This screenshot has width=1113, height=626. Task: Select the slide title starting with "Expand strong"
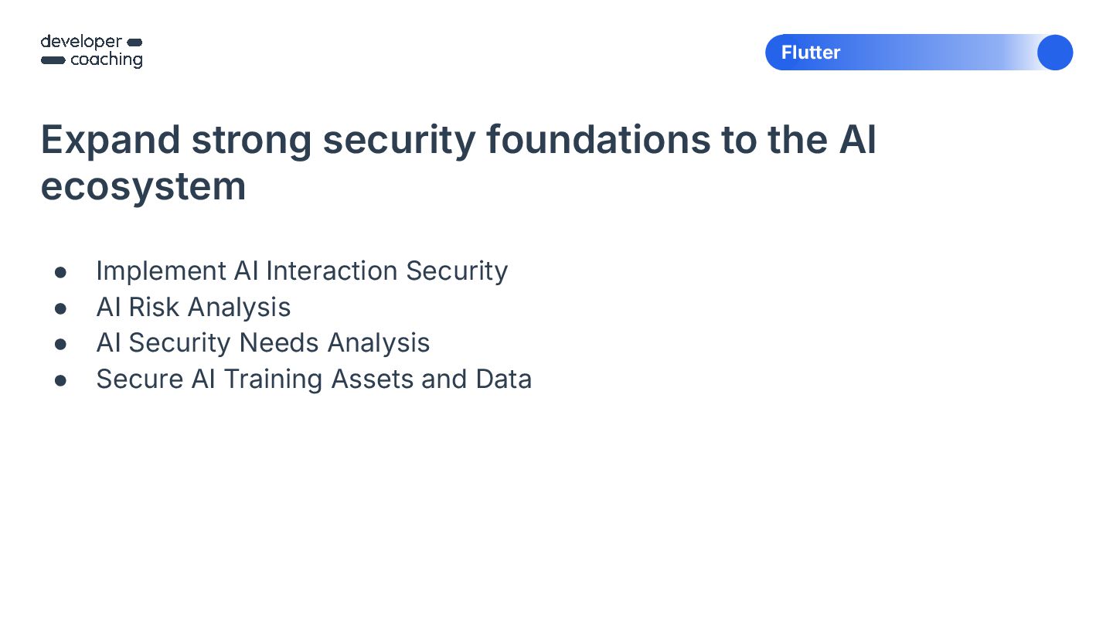[458, 162]
